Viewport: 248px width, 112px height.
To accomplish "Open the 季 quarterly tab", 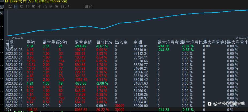I will pyautogui.click(x=33, y=7).
